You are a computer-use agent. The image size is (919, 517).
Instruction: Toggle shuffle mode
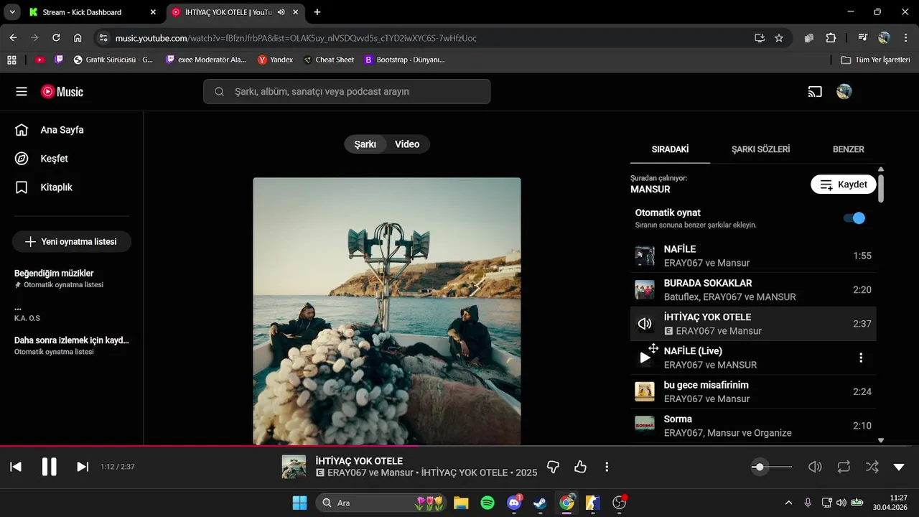coord(872,467)
